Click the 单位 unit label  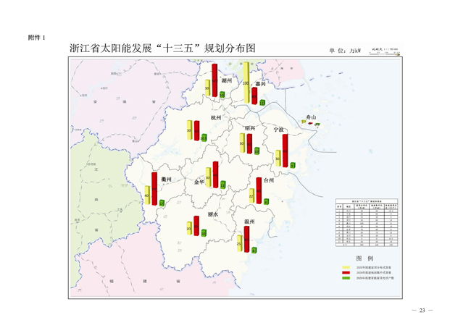coord(345,51)
